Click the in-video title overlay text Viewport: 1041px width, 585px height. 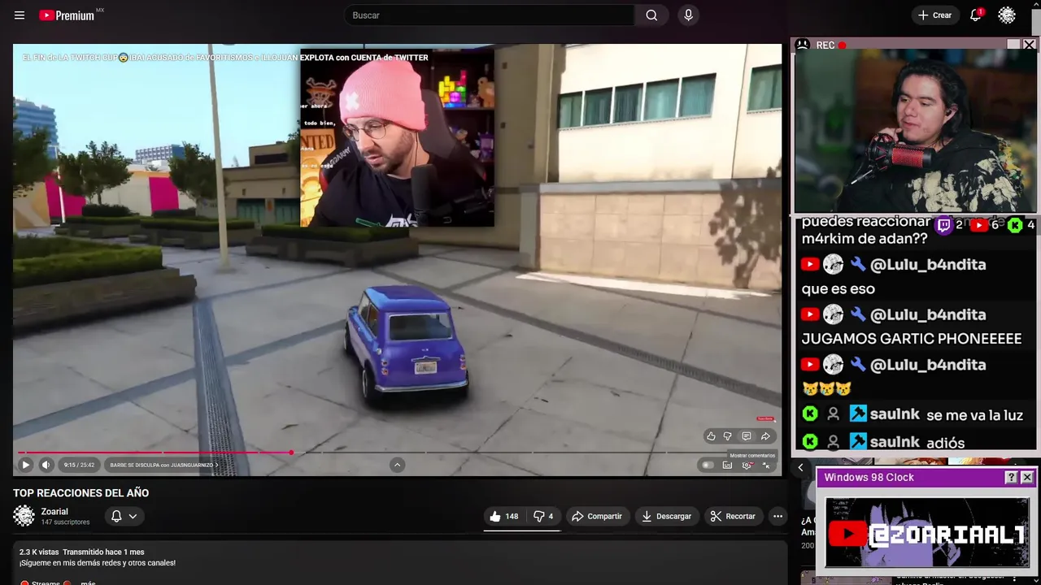click(x=225, y=58)
